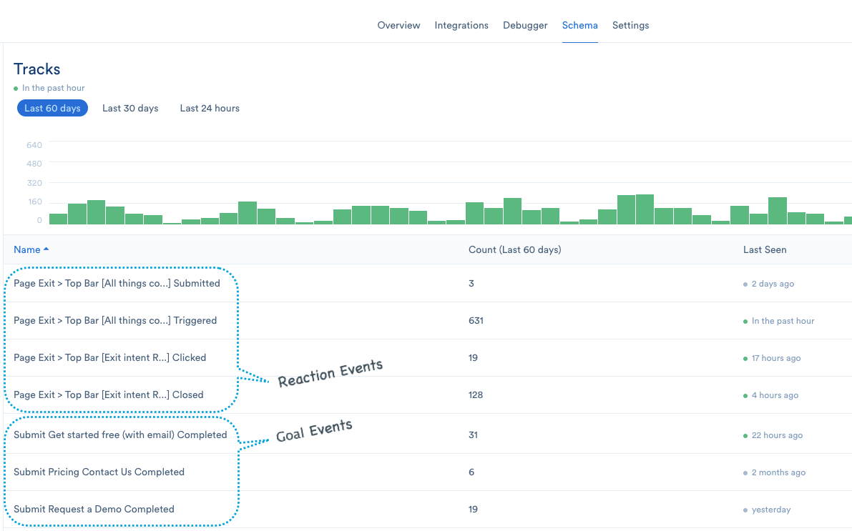Click the green live dot under Tracks heading
852x531 pixels.
[x=15, y=88]
